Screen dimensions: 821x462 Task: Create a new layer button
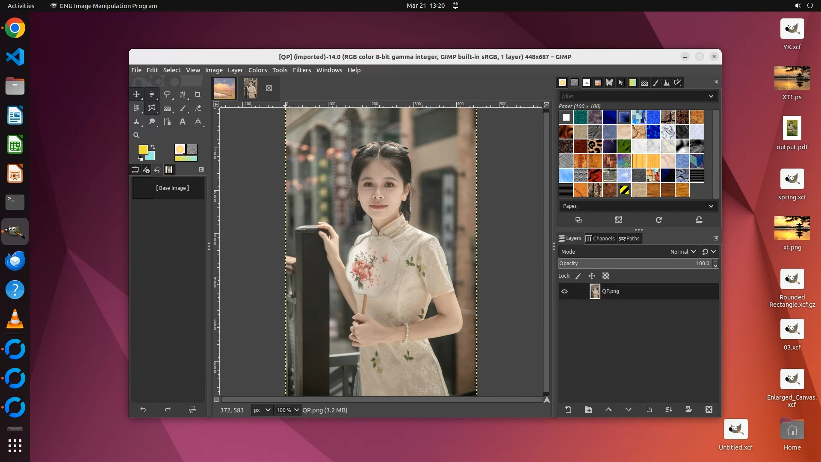pos(568,409)
